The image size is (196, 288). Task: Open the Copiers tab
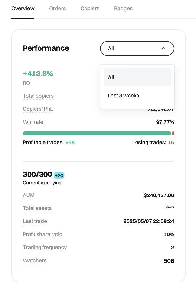click(90, 8)
